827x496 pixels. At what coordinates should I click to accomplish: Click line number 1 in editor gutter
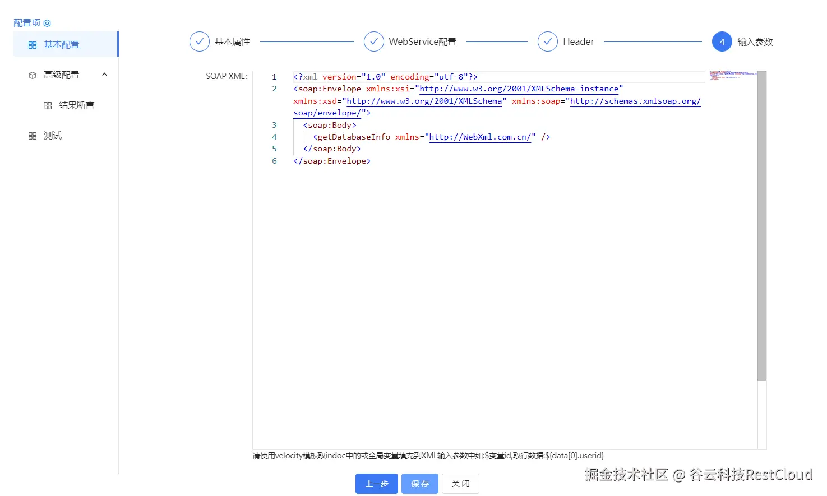(x=274, y=77)
